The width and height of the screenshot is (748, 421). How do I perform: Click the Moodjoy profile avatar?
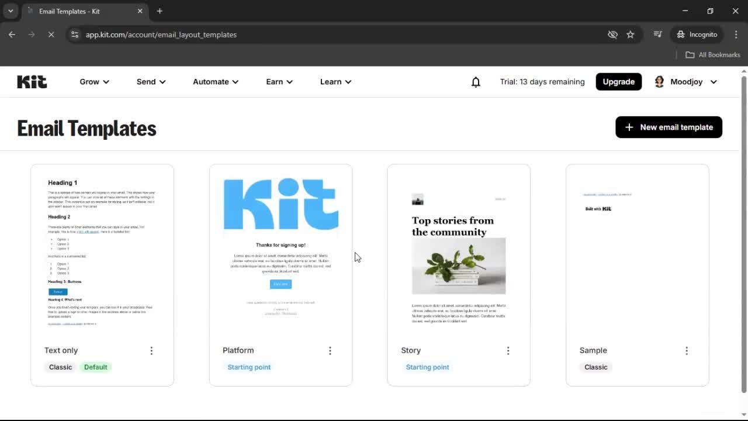(x=659, y=82)
